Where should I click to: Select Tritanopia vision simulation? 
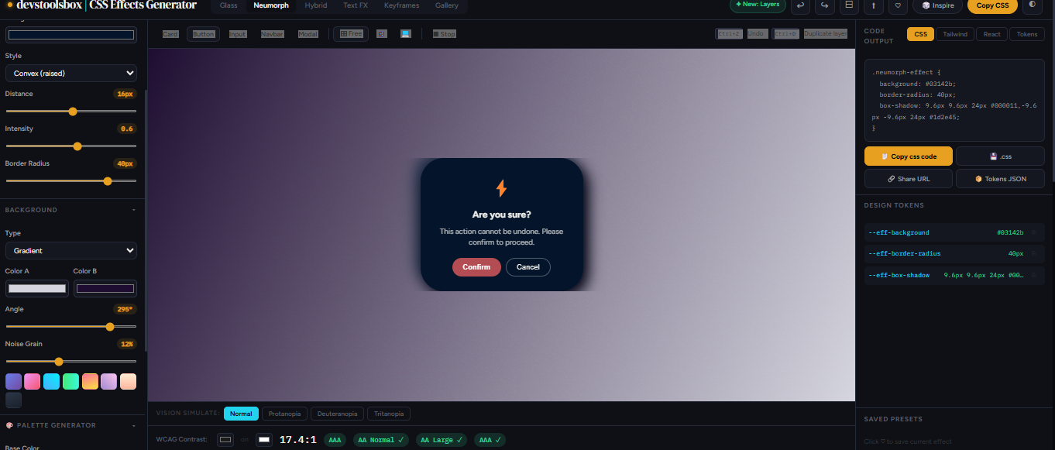388,414
